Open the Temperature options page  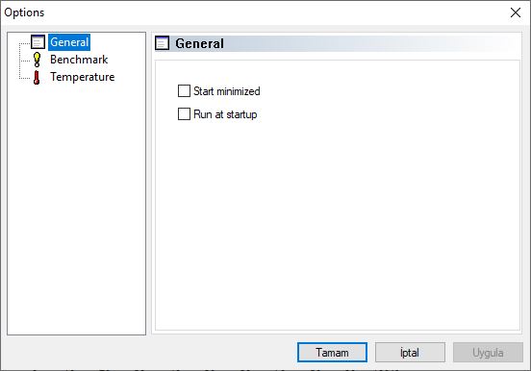(83, 77)
